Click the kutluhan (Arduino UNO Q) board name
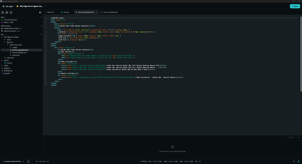 13,162
